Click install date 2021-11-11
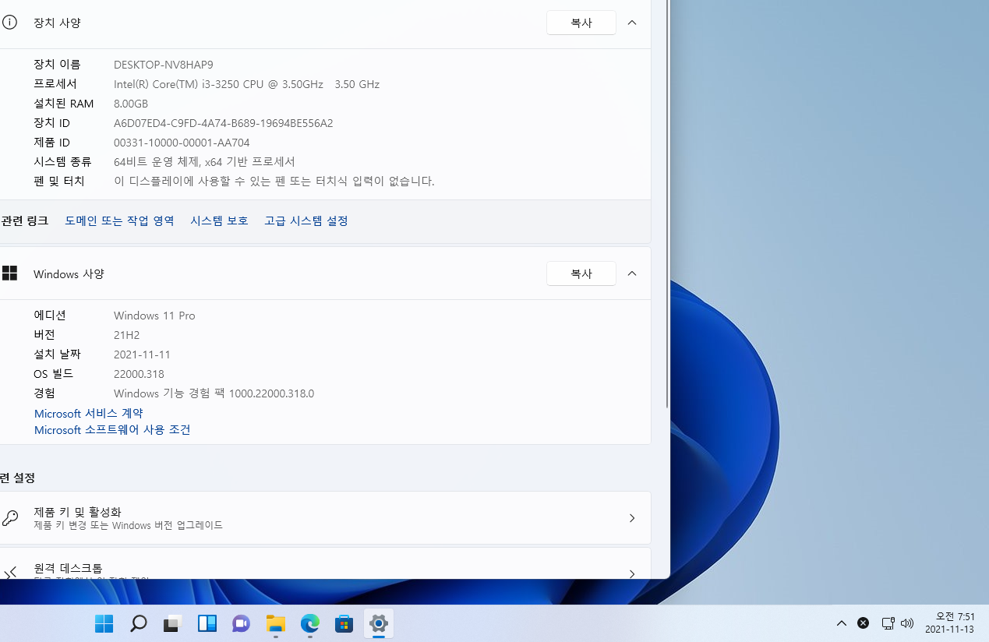Image resolution: width=989 pixels, height=642 pixels. [x=142, y=355]
